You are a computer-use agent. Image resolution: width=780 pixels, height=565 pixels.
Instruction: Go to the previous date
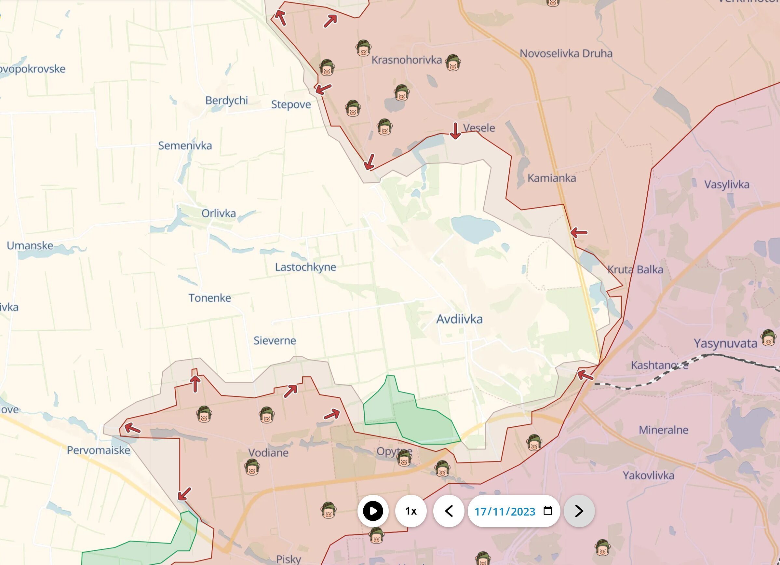click(x=449, y=511)
